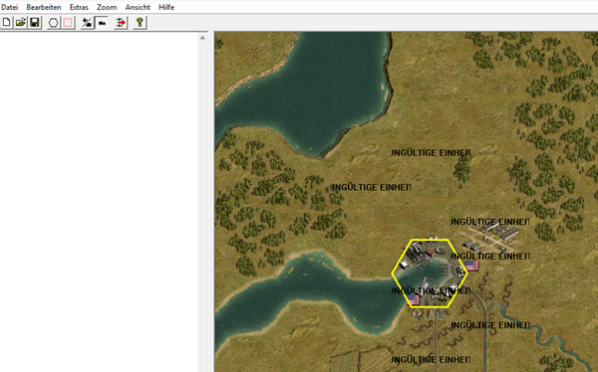
Task: Click the red arrow movement icon
Action: pos(121,23)
